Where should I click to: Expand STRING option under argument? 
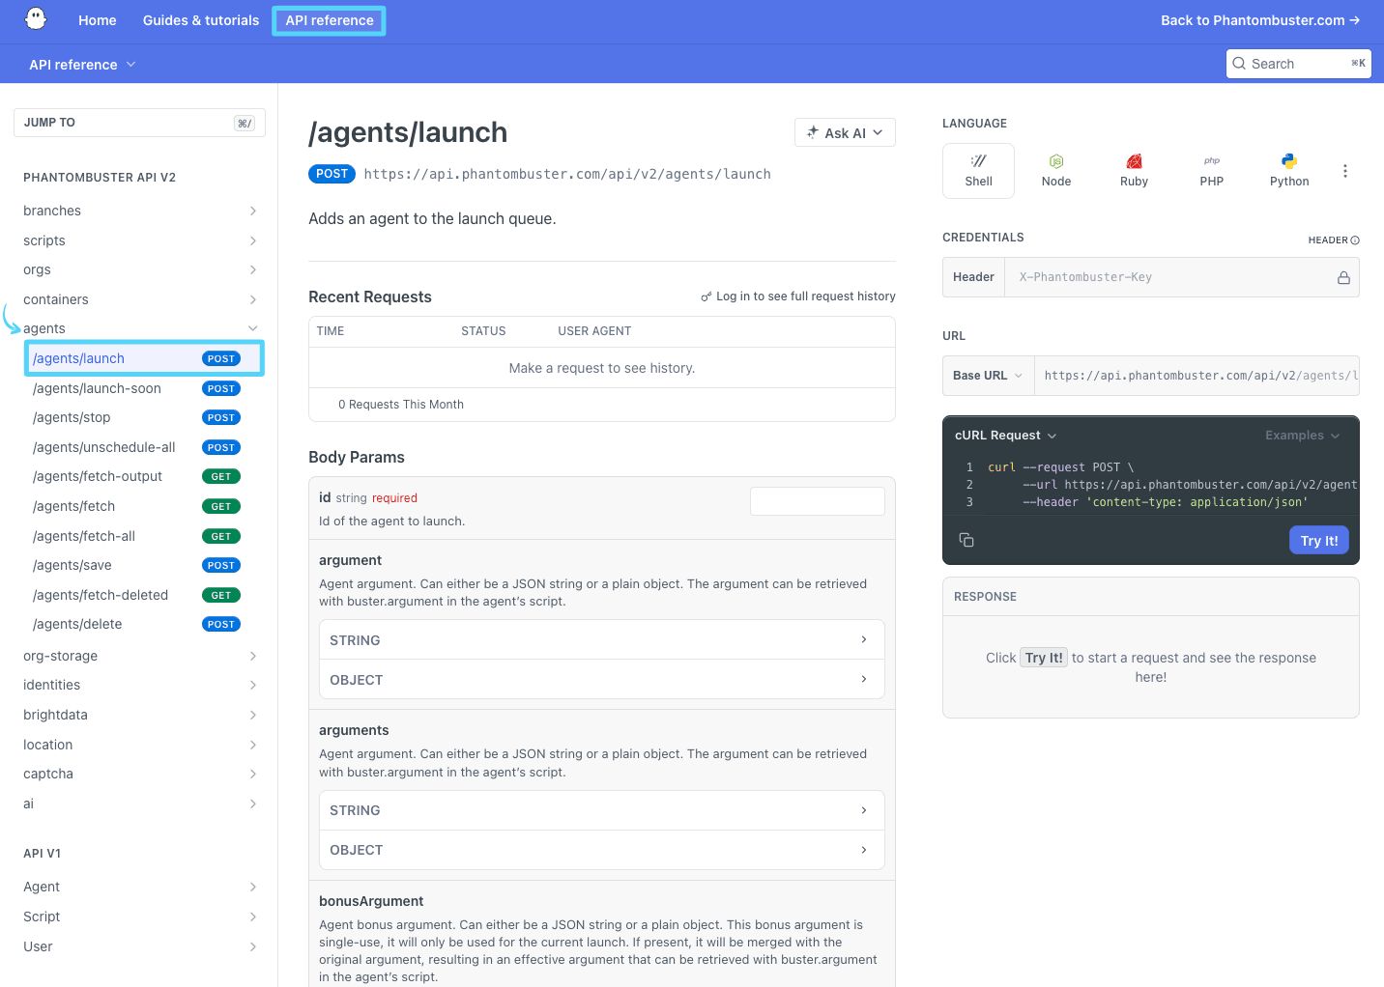pyautogui.click(x=601, y=640)
